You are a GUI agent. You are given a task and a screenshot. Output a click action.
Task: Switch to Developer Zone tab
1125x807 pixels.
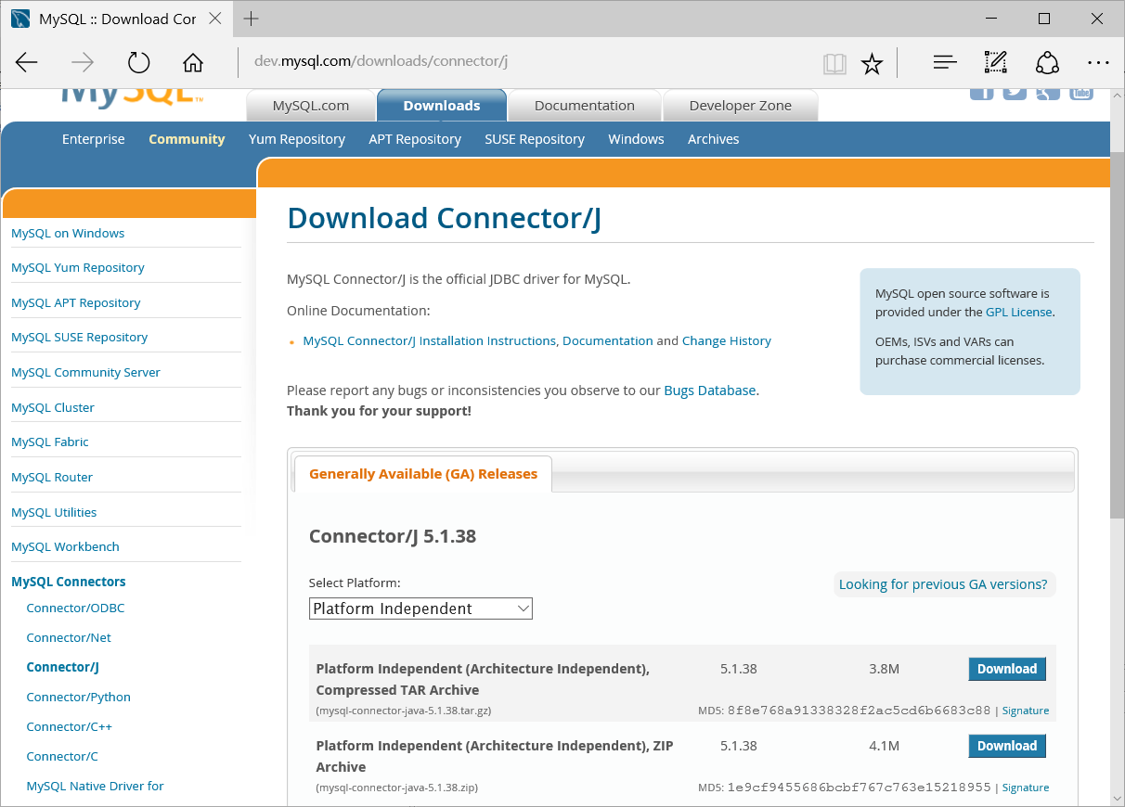tap(741, 106)
